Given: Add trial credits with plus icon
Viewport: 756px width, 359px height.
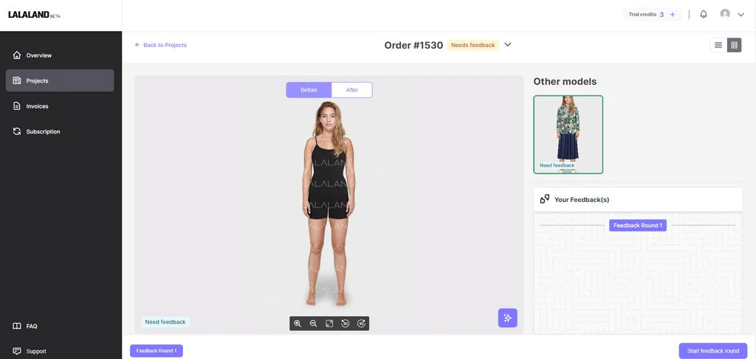Looking at the screenshot, I should coord(673,15).
